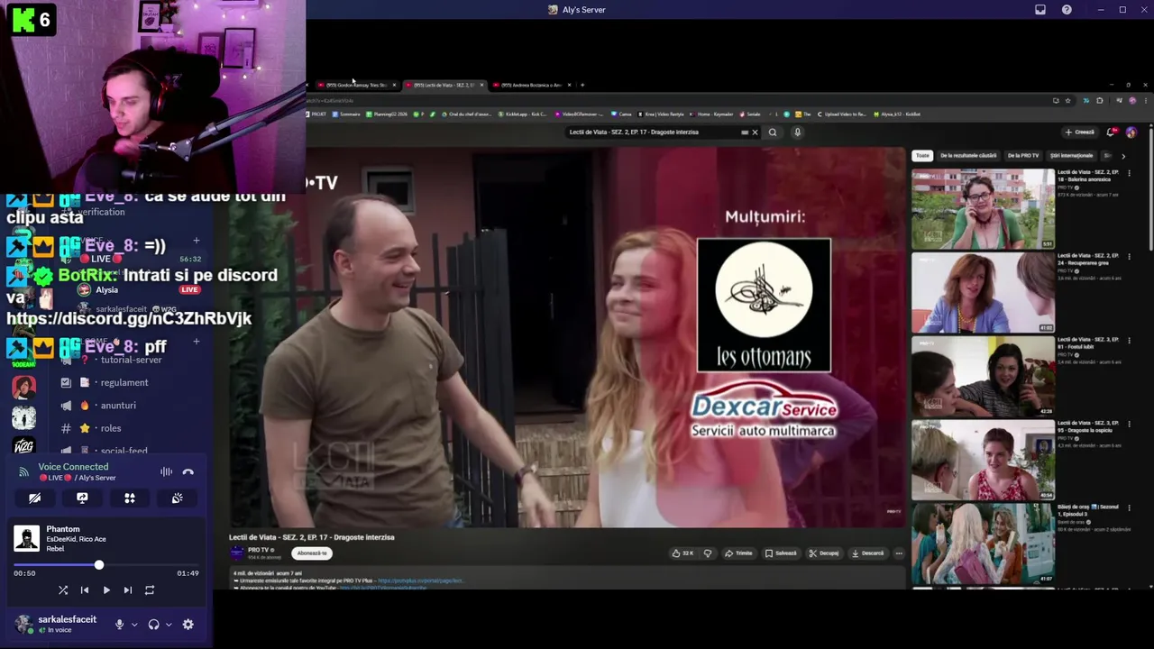
Task: Share your screen in voice panel
Action: click(x=82, y=498)
